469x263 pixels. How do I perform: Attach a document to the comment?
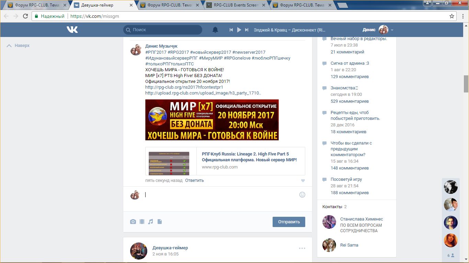tap(159, 222)
